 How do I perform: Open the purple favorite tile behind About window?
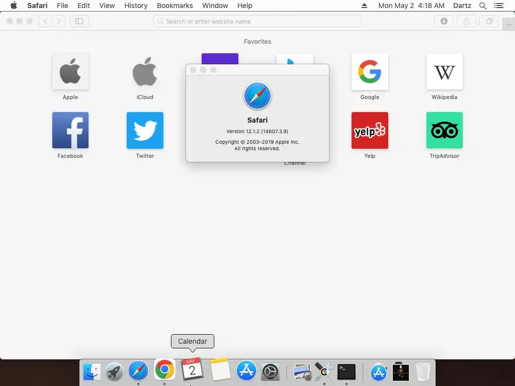(220, 58)
